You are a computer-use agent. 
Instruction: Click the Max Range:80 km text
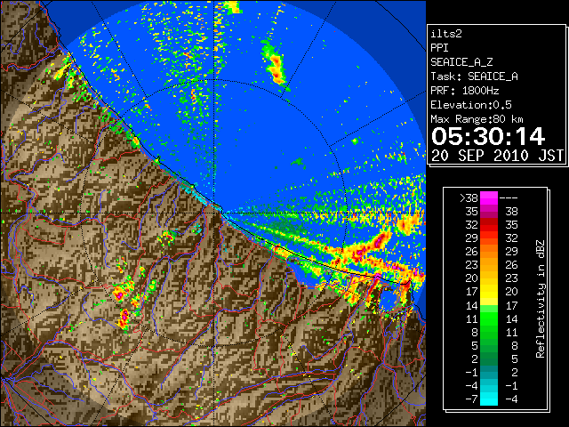[477, 119]
